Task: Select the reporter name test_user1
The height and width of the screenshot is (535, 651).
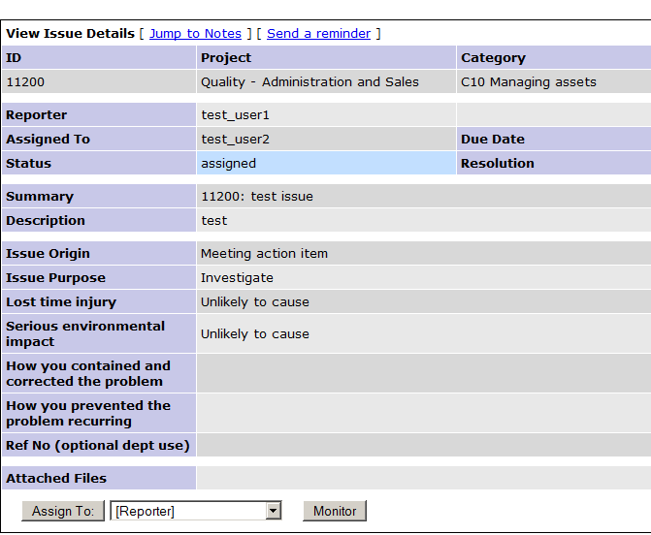Action: pyautogui.click(x=235, y=115)
